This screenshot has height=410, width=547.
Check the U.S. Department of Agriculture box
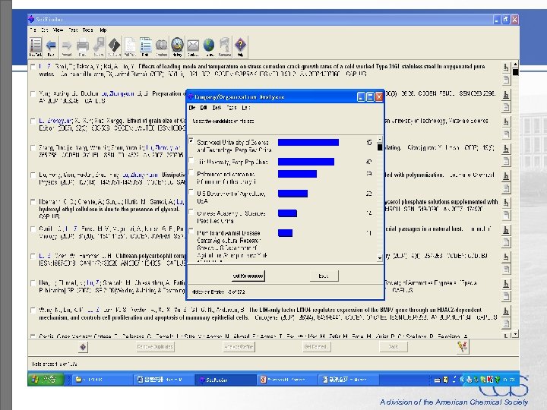pyautogui.click(x=191, y=192)
